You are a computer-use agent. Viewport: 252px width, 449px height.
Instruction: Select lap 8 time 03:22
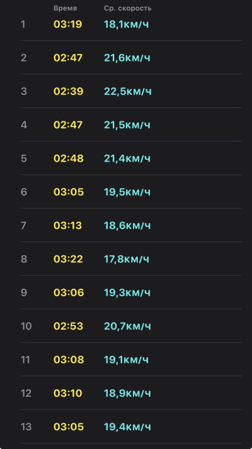68,259
